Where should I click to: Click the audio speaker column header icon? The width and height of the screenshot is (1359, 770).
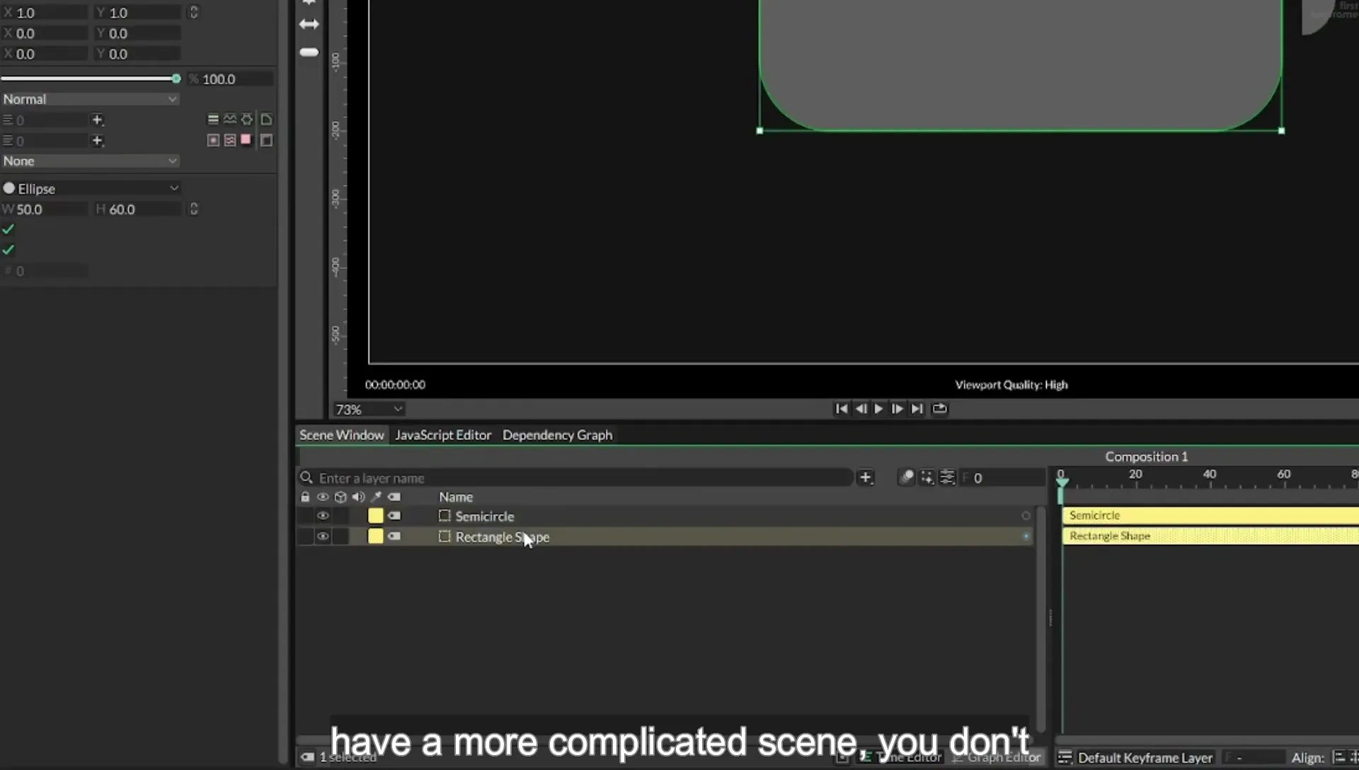[x=358, y=497]
